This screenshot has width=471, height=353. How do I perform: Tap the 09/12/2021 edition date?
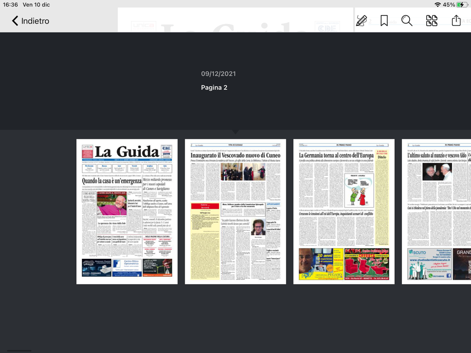(219, 74)
